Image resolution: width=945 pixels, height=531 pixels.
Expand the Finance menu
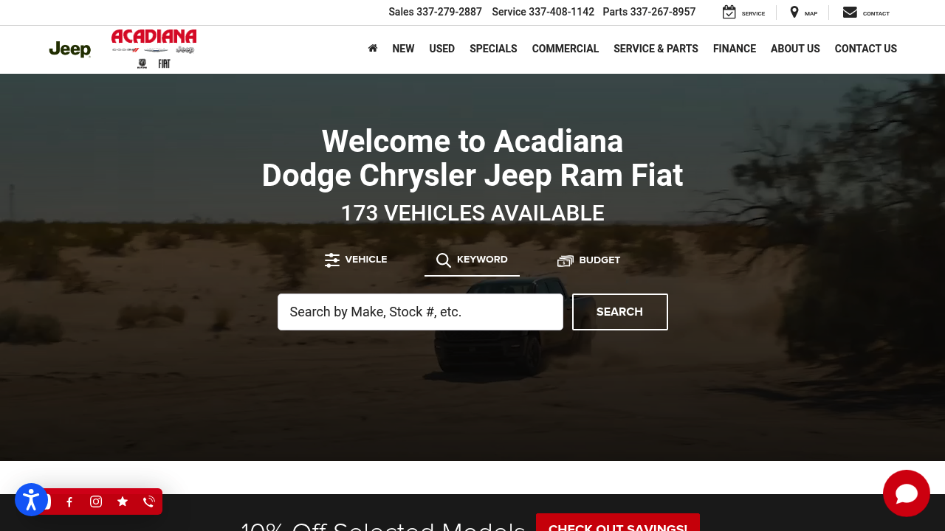(735, 49)
